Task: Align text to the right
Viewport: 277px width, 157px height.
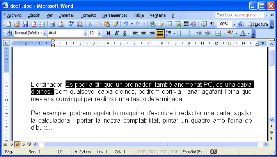Action: point(152,33)
